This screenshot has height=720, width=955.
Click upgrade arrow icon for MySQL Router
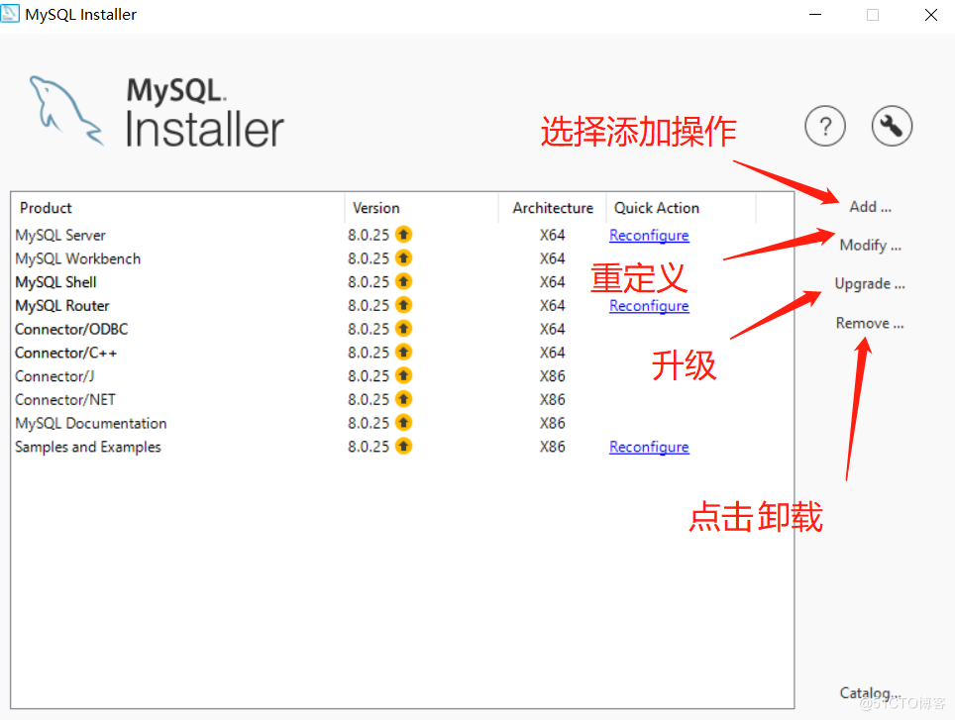[x=403, y=305]
